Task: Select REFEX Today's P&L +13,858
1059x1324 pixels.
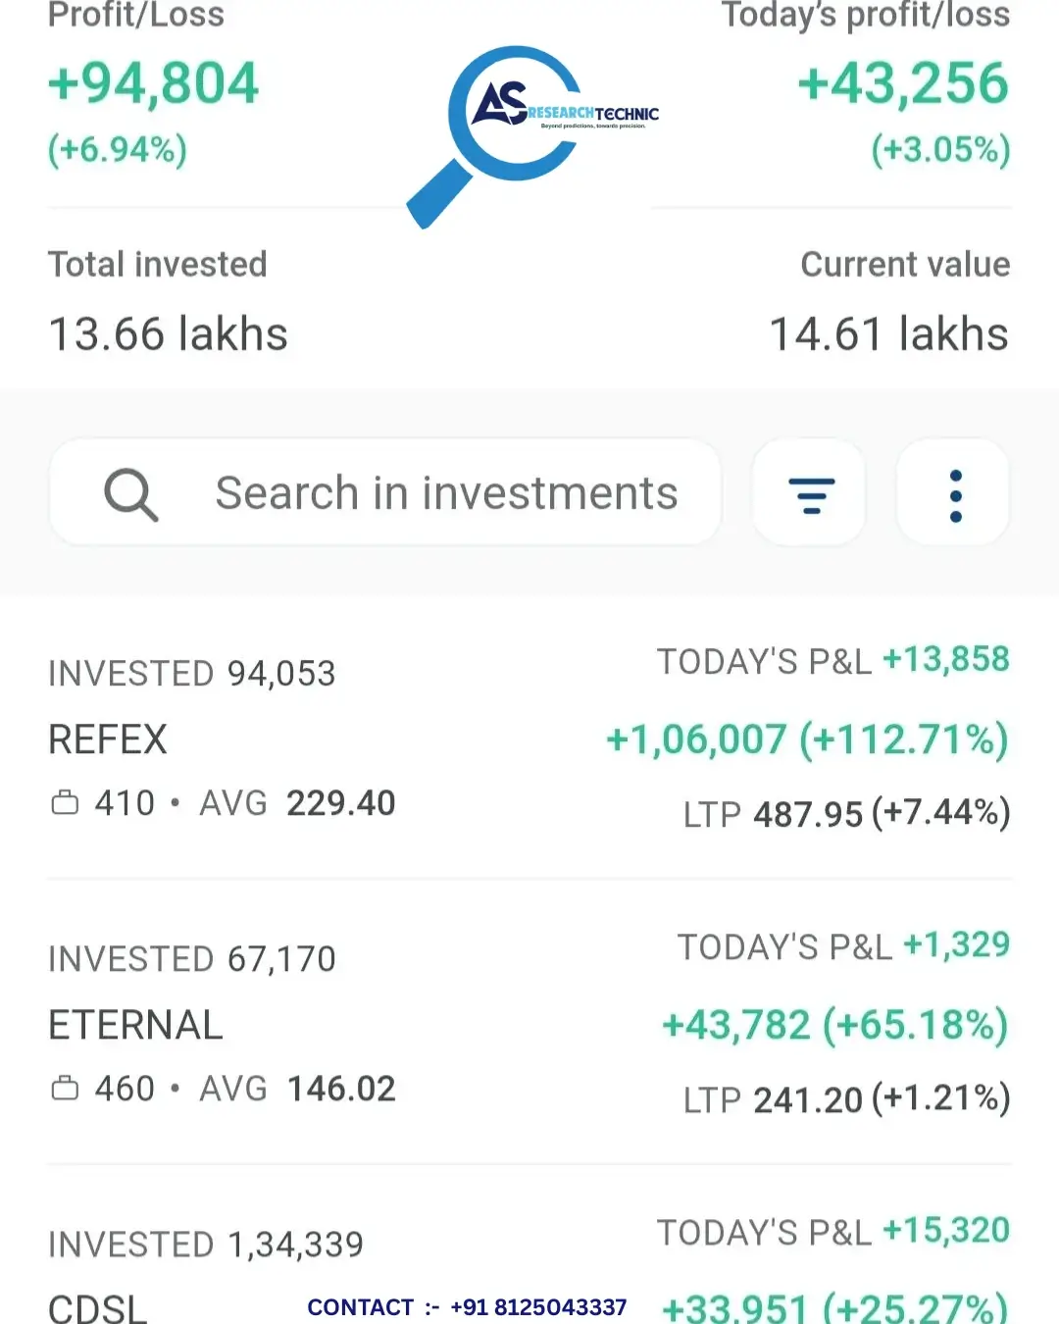Action: [x=946, y=659]
